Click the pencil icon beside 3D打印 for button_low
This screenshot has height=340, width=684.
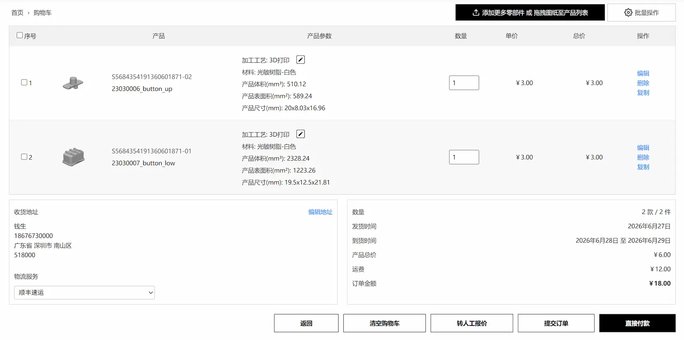tap(301, 134)
